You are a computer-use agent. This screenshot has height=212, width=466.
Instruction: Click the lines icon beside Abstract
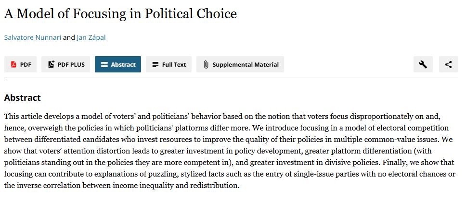coord(104,64)
